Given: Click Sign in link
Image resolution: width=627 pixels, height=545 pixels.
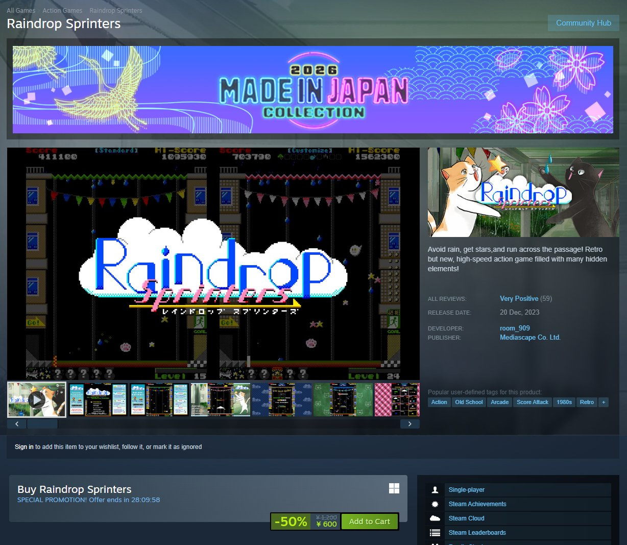Looking at the screenshot, I should click(24, 447).
